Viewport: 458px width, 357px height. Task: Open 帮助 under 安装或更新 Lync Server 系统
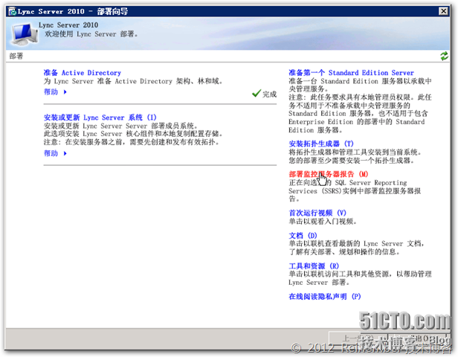[x=51, y=153]
